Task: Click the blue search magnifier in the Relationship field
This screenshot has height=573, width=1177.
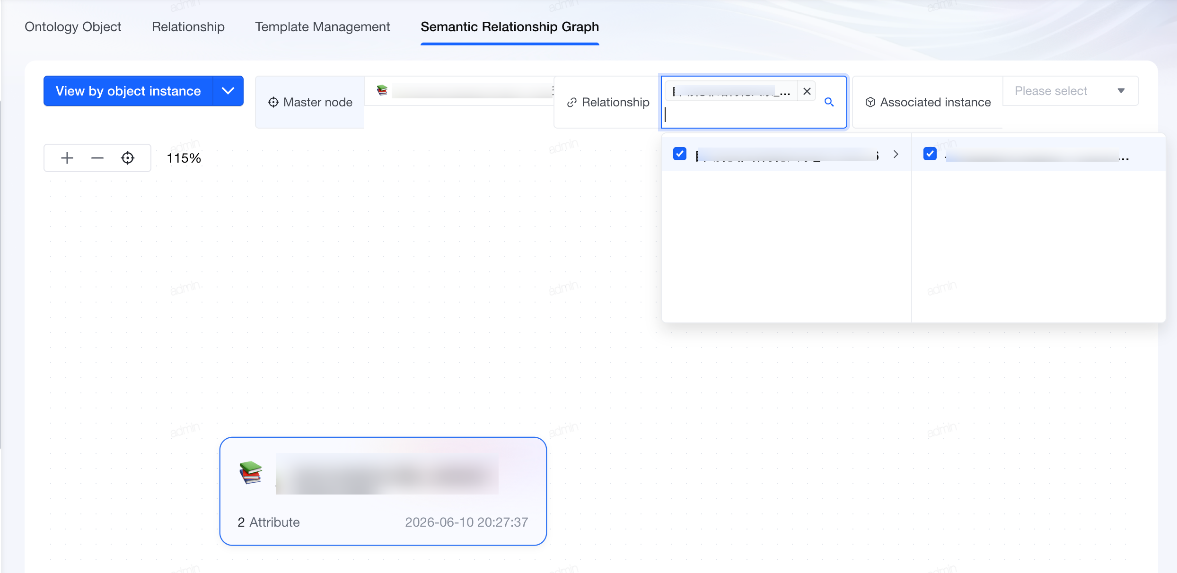Action: tap(829, 102)
